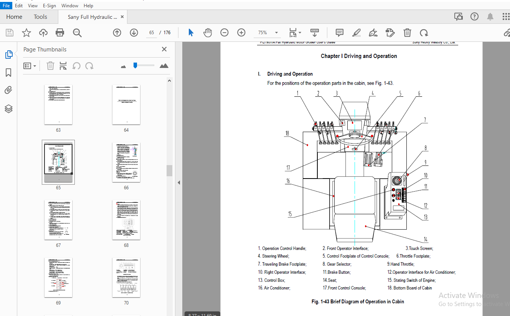The image size is (510, 316).
Task: Open the Window menu
Action: click(x=70, y=5)
